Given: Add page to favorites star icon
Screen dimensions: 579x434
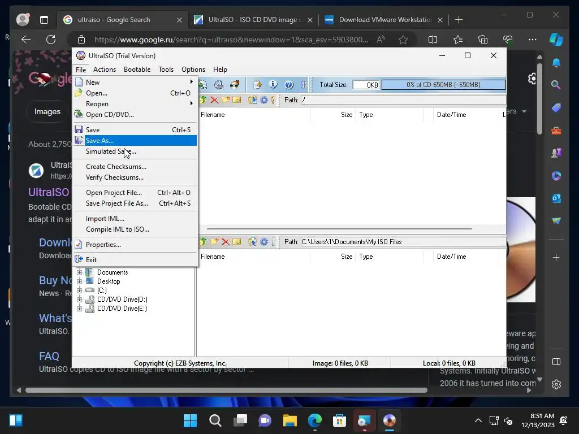Looking at the screenshot, I should [403, 40].
